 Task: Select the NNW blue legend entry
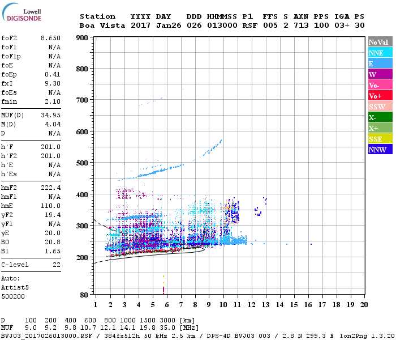pyautogui.click(x=378, y=150)
